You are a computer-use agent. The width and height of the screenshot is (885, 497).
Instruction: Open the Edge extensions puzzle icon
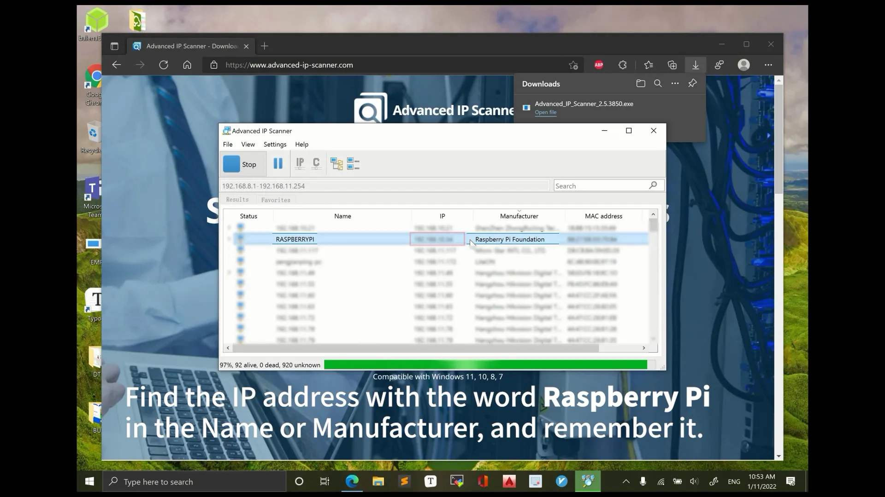click(x=623, y=65)
